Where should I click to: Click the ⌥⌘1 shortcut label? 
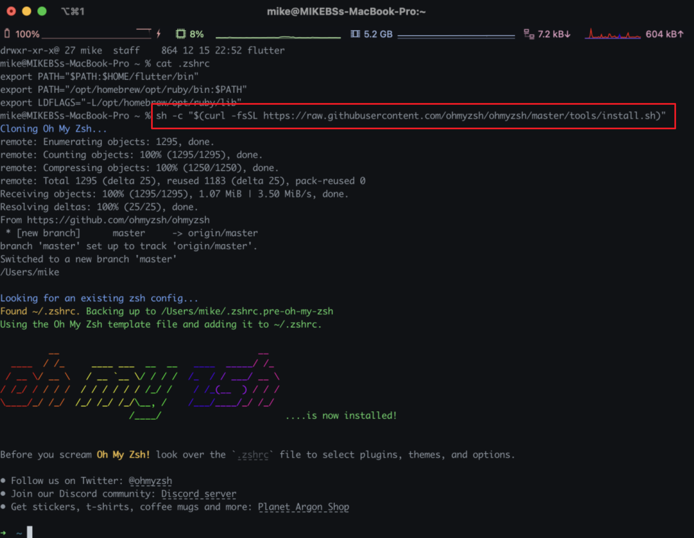pyautogui.click(x=73, y=11)
